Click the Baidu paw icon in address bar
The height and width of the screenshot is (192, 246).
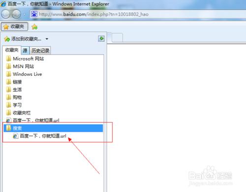(34, 14)
